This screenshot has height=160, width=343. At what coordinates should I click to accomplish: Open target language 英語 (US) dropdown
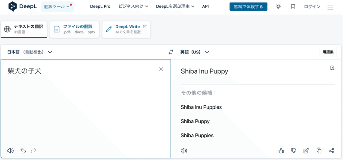tap(195, 52)
